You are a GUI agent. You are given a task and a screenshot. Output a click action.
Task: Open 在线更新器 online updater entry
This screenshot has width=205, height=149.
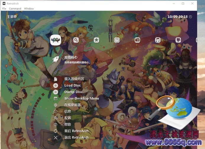pos(72,105)
